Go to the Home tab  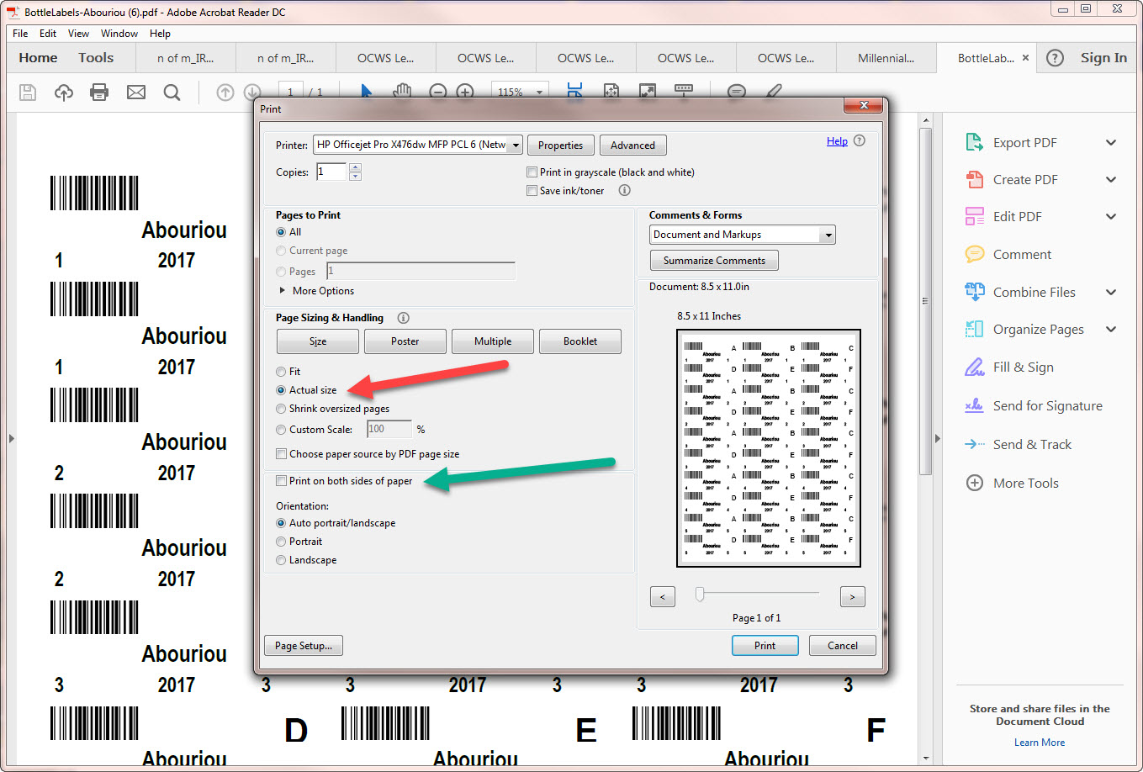pyautogui.click(x=38, y=58)
